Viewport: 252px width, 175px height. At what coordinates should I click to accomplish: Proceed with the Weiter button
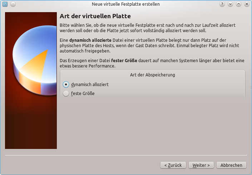click(x=201, y=165)
